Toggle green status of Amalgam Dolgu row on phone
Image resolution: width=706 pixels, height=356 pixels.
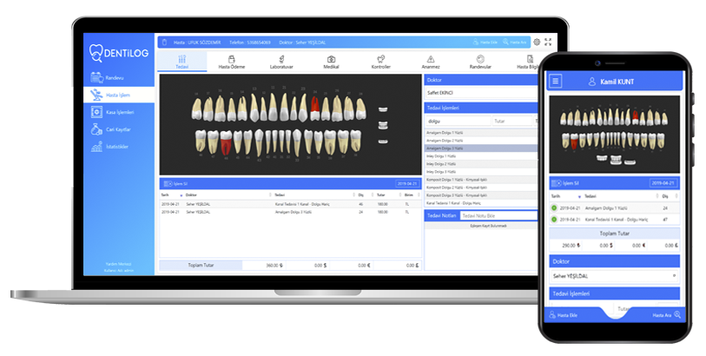click(555, 208)
